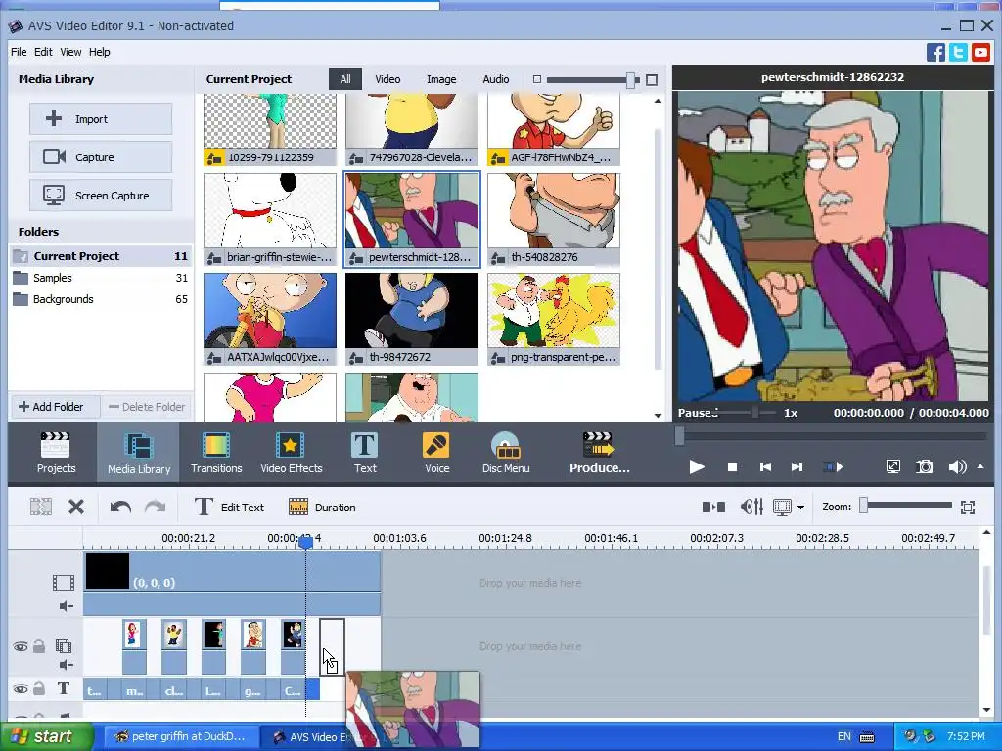The width and height of the screenshot is (1002, 751).
Task: Select the Current Project folder
Action: tap(101, 256)
